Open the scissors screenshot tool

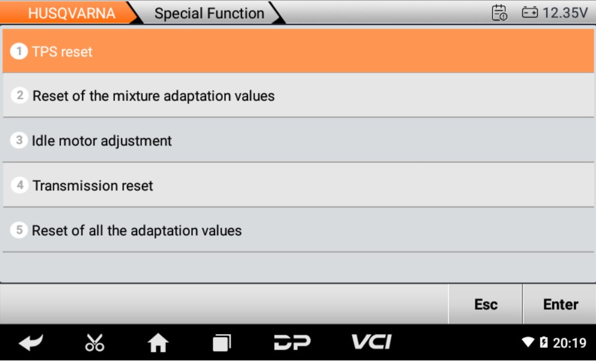coord(95,342)
